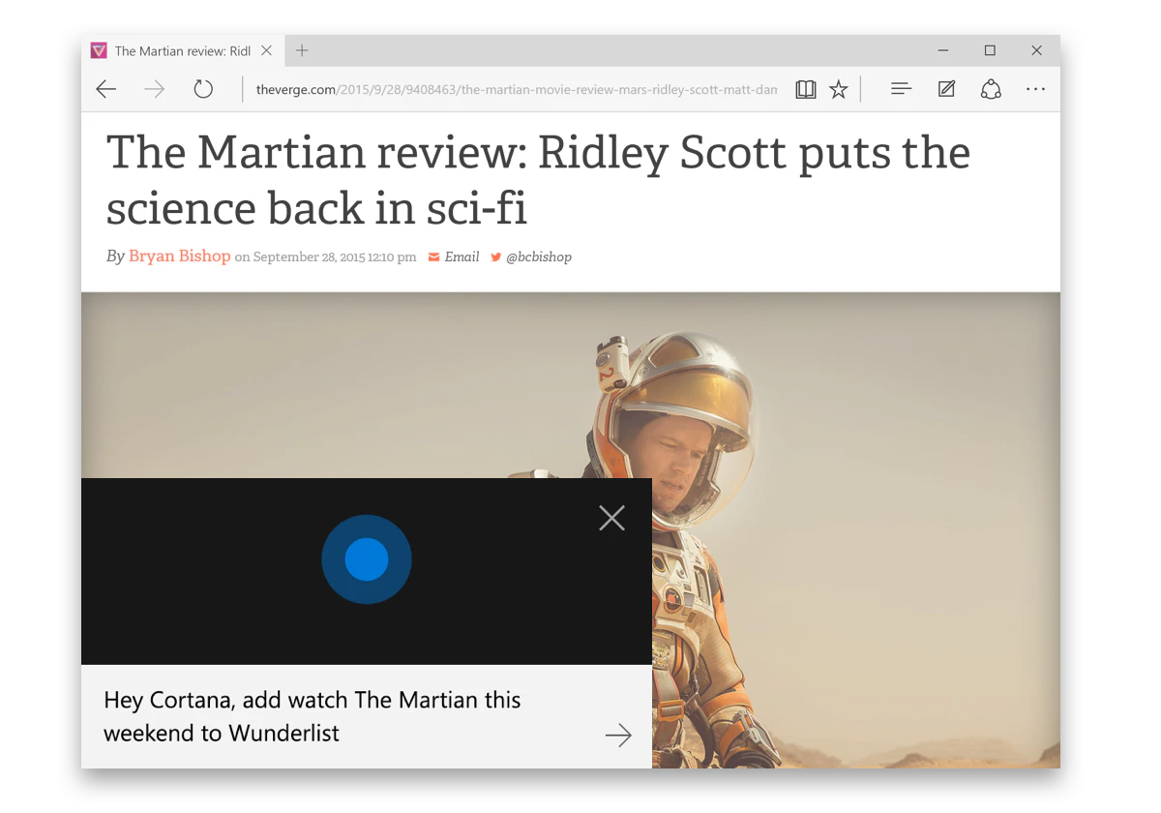Maximize the Edge window
The image size is (1161, 813).
click(x=990, y=50)
